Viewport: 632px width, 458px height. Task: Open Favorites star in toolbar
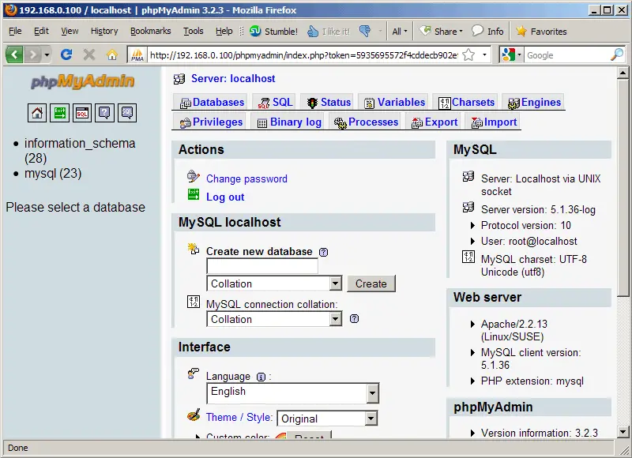click(541, 31)
